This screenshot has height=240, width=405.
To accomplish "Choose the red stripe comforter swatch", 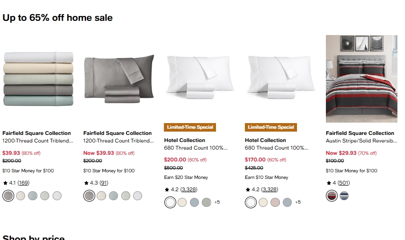I will point(332,196).
